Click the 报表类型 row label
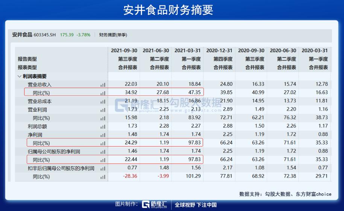This screenshot has height=211, width=344. (27, 67)
